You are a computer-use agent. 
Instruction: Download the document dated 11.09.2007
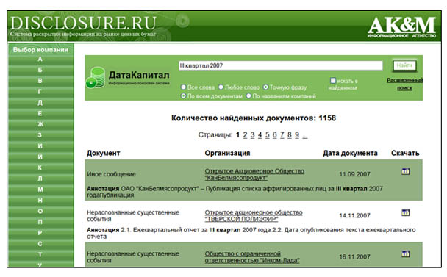click(x=406, y=171)
